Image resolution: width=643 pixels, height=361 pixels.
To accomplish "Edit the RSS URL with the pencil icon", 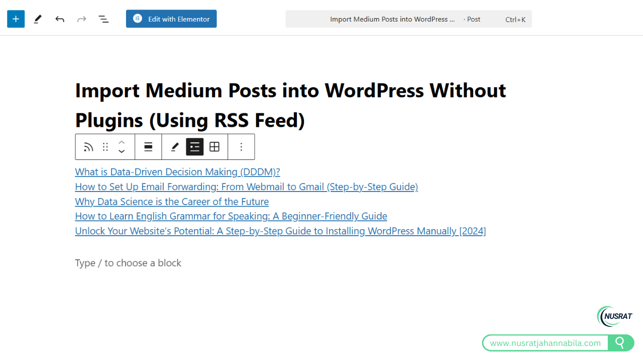I will [175, 147].
